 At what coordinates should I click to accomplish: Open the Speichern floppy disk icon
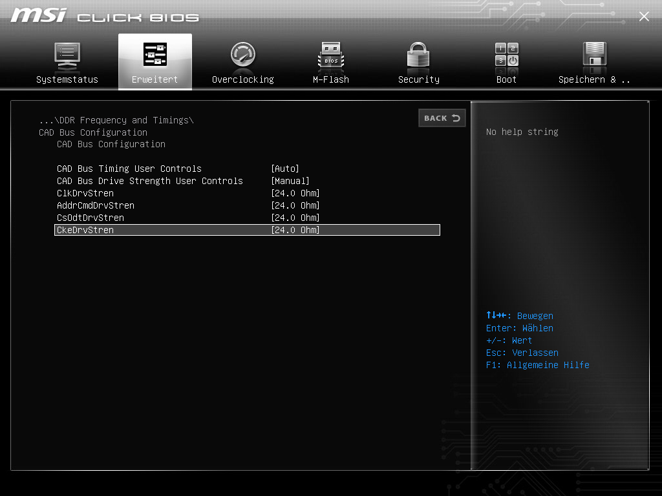595,56
